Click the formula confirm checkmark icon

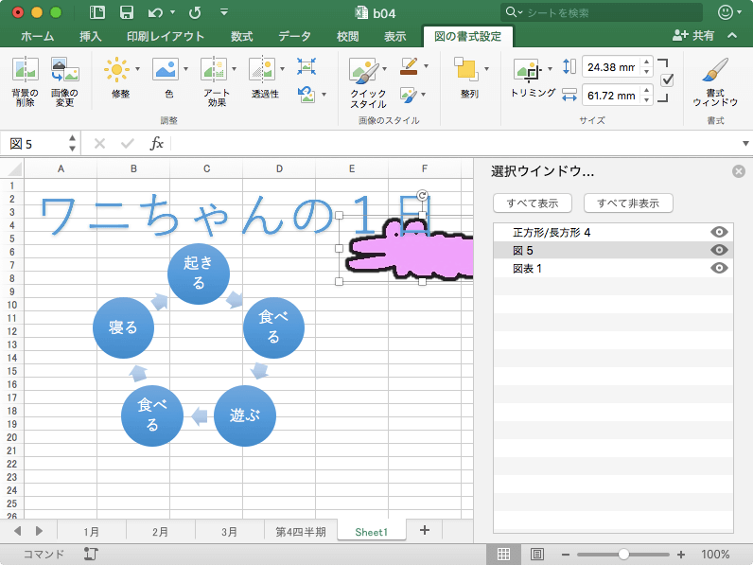click(128, 143)
